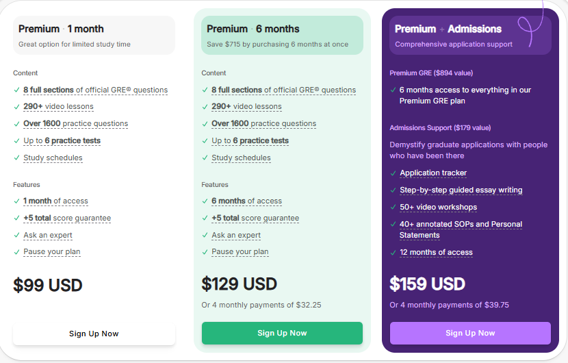
Task: Click the $159 USD price in the Admissions plan
Action: click(x=427, y=284)
